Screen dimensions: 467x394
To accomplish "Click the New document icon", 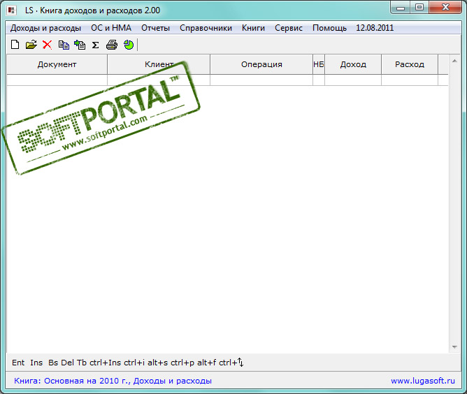I will pyautogui.click(x=15, y=45).
